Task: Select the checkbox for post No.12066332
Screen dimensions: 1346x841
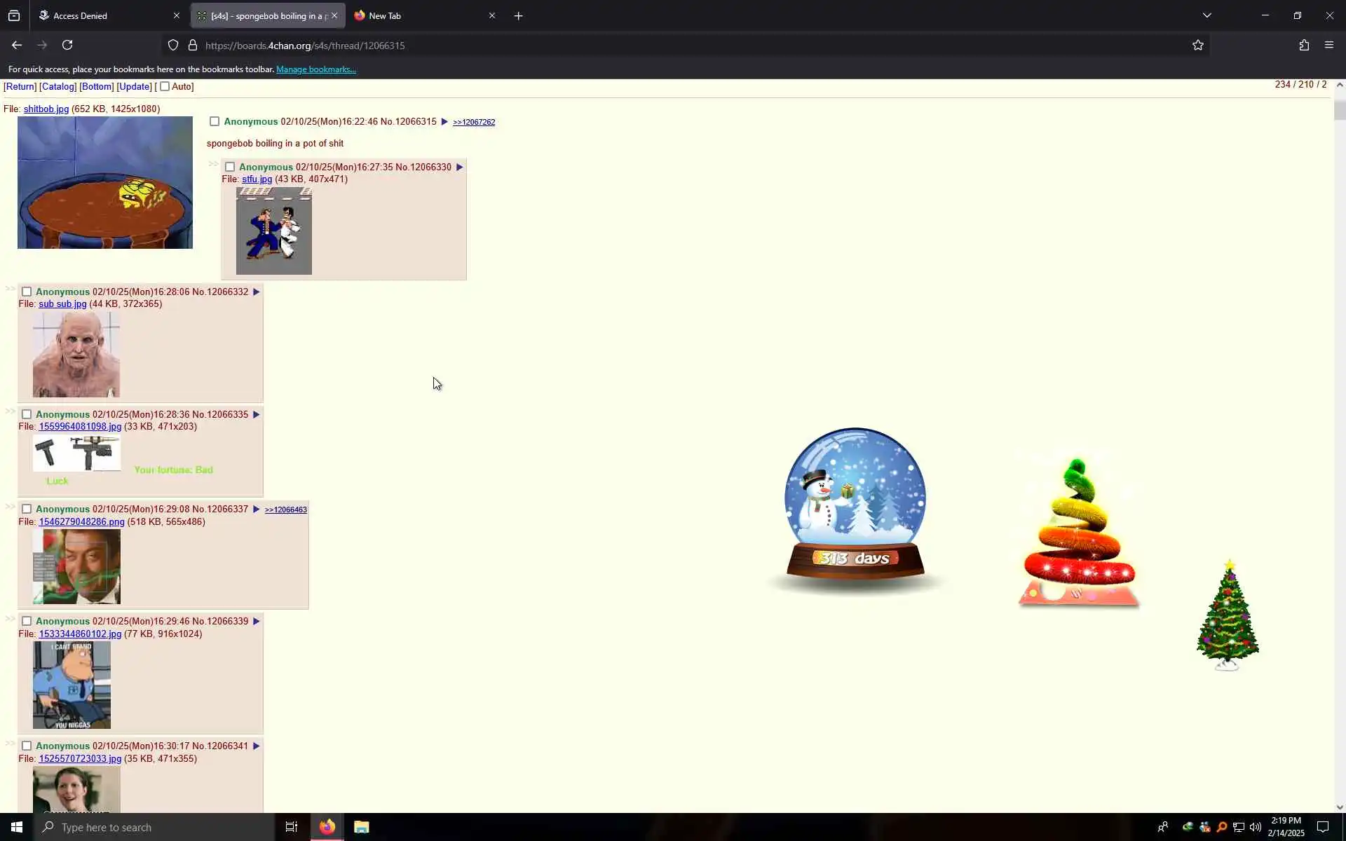Action: [27, 292]
